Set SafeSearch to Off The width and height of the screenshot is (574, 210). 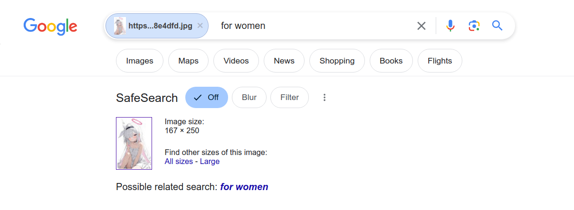207,98
